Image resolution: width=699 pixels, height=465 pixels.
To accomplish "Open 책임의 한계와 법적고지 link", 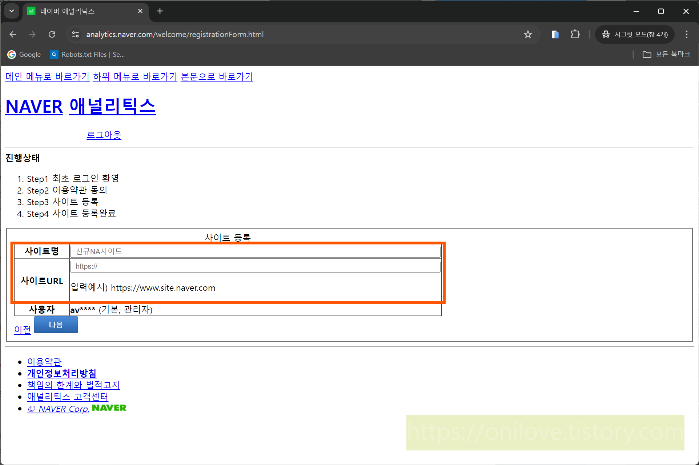I will (73, 385).
